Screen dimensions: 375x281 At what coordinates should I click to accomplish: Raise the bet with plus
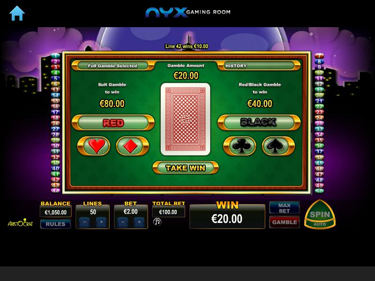pyautogui.click(x=139, y=222)
